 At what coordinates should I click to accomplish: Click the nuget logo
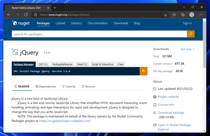pyautogui.click(x=21, y=23)
